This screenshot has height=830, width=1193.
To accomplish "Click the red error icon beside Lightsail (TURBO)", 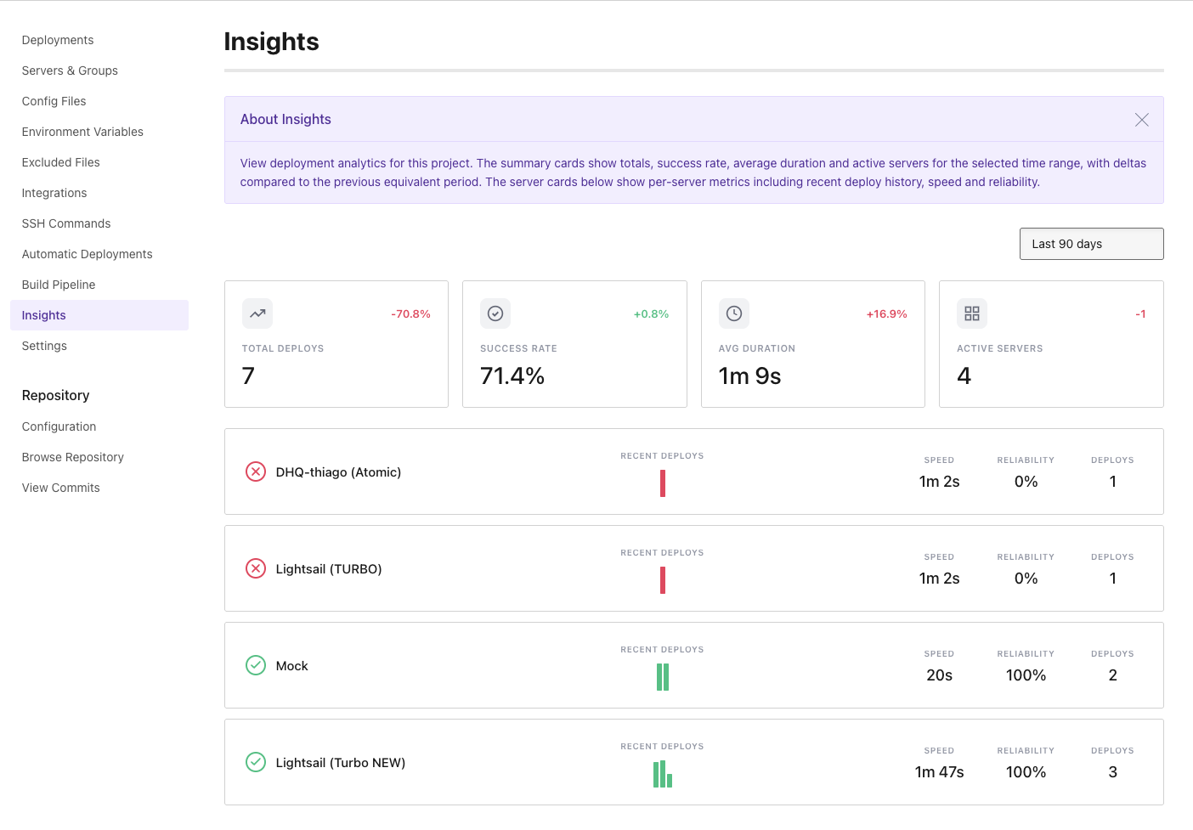I will click(256, 568).
